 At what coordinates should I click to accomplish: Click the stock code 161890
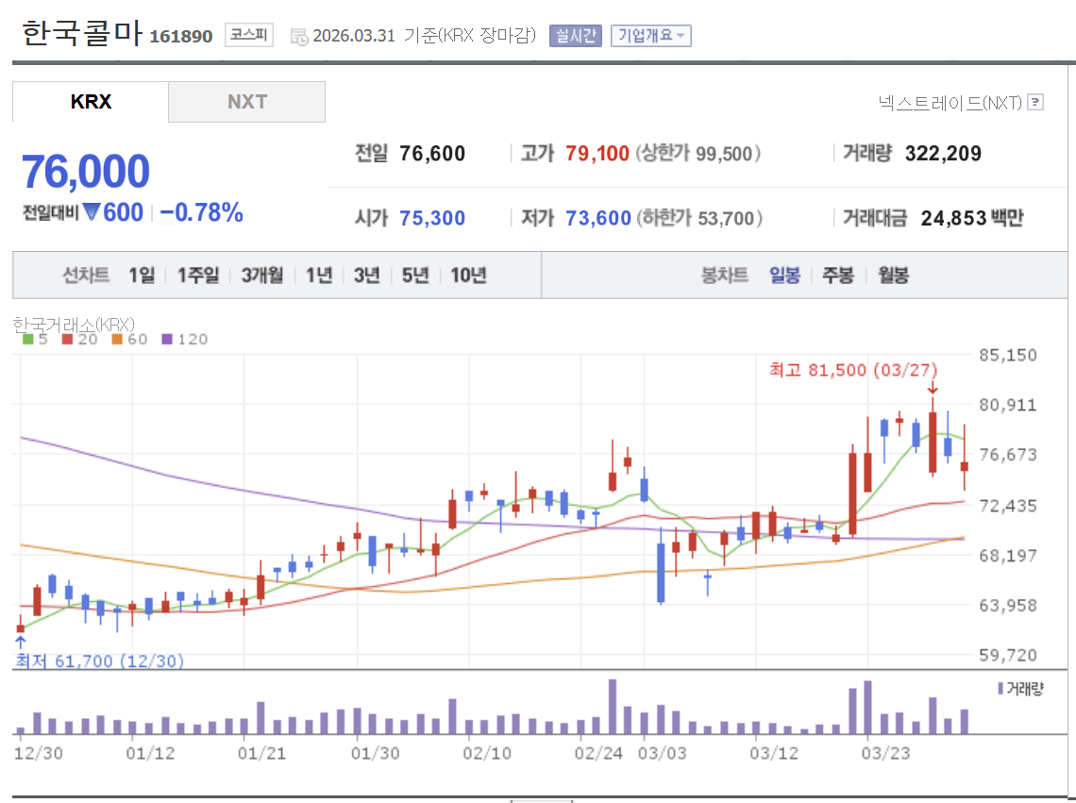[181, 37]
